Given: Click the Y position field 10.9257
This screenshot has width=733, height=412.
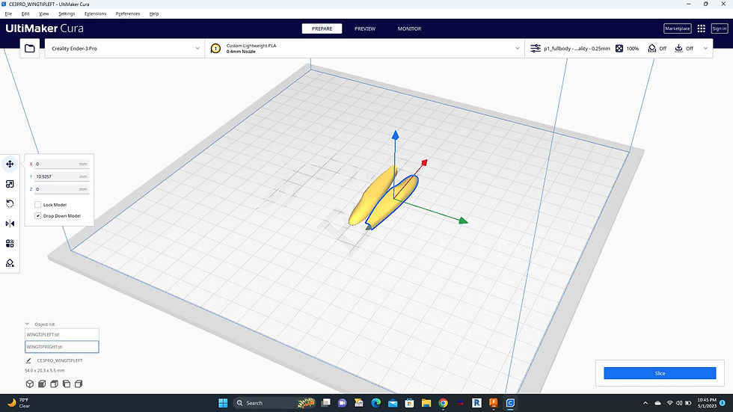Looking at the screenshot, I should (x=61, y=176).
